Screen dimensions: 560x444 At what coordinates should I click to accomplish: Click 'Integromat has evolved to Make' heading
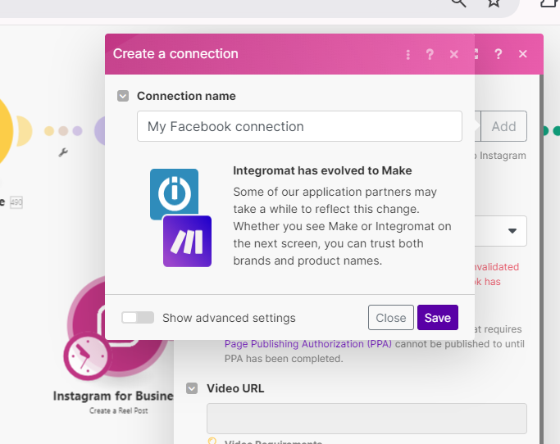point(322,170)
